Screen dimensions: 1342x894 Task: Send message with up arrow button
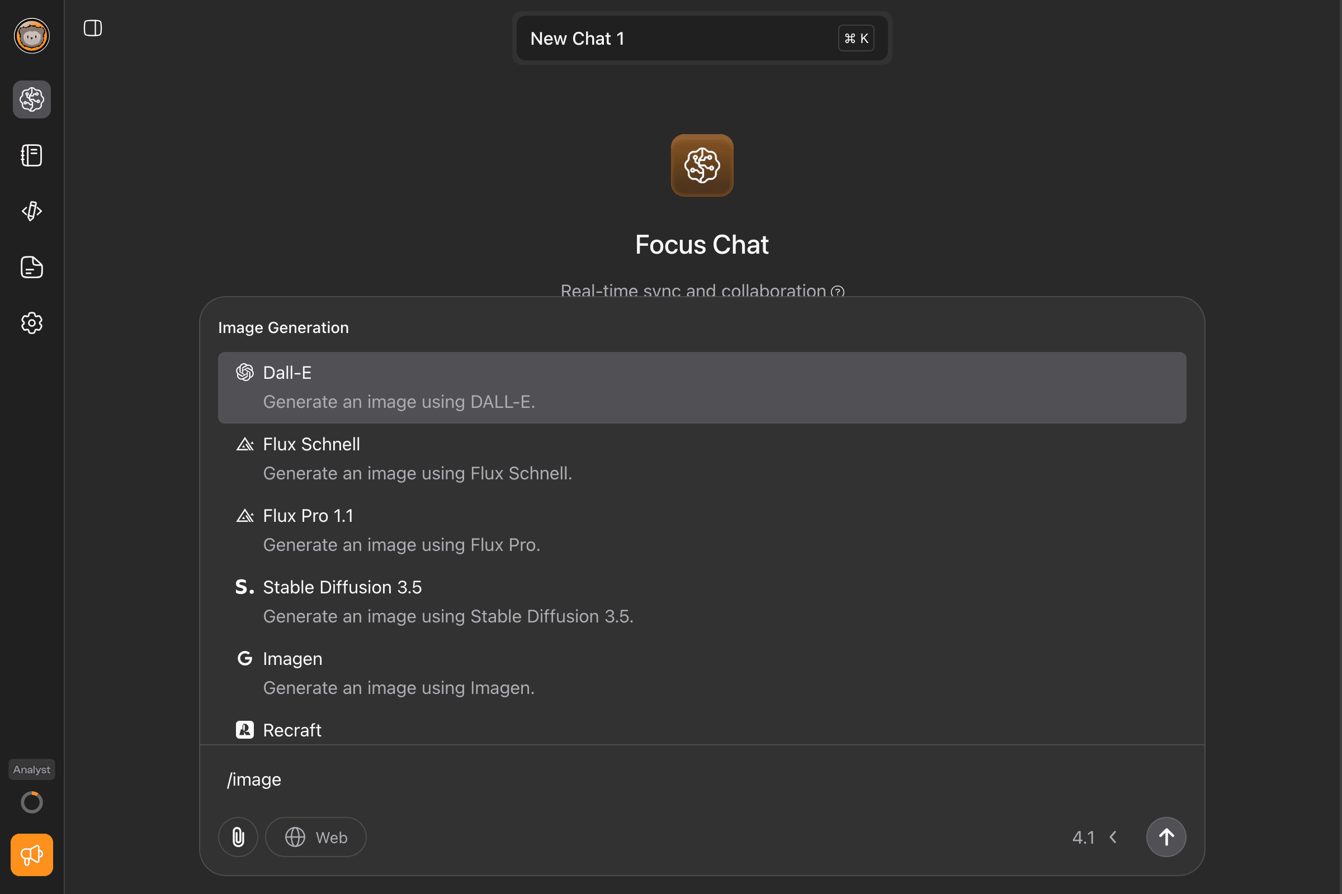point(1166,837)
